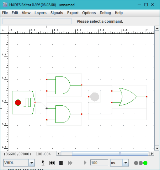This screenshot has height=170, width=160.
Task: Click the middle gray status indicator
Action: tap(140, 163)
